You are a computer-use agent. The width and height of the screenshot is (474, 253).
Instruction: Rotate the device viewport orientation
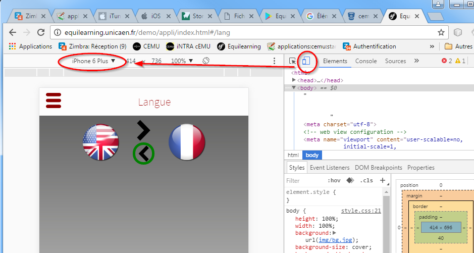pyautogui.click(x=206, y=61)
